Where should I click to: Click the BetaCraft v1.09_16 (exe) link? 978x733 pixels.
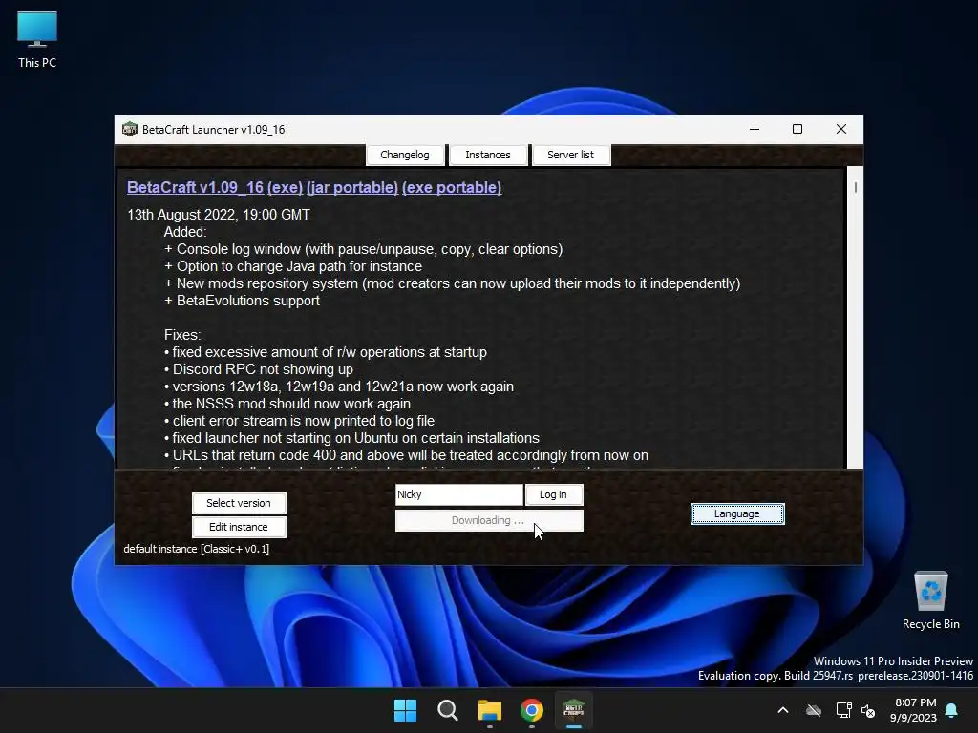click(x=215, y=188)
